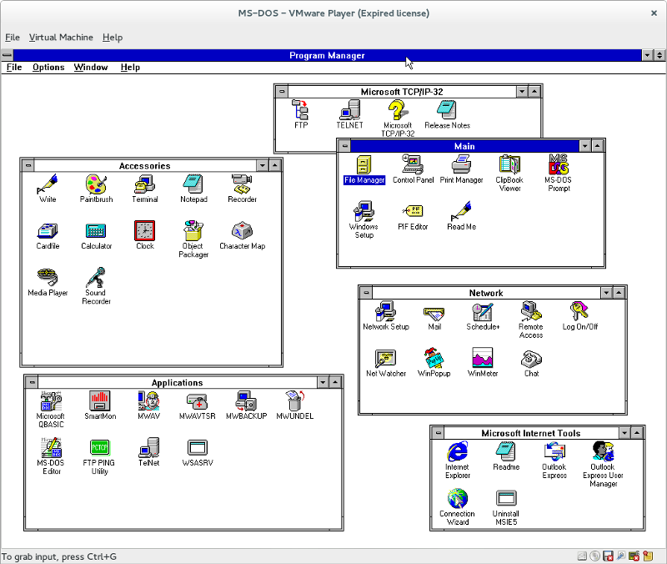The width and height of the screenshot is (667, 564).
Task: Start Internet Explorer from Internet Tools
Action: [x=457, y=452]
